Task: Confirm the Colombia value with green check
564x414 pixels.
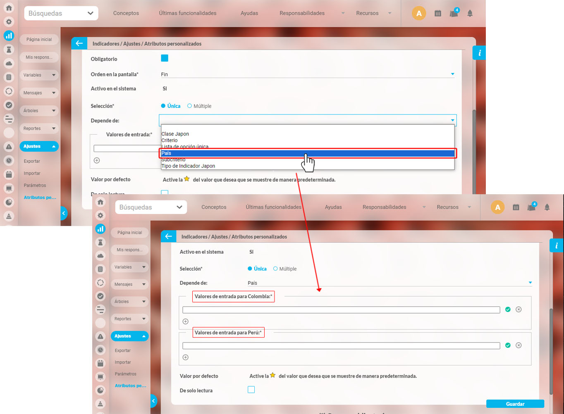Action: [x=508, y=309]
